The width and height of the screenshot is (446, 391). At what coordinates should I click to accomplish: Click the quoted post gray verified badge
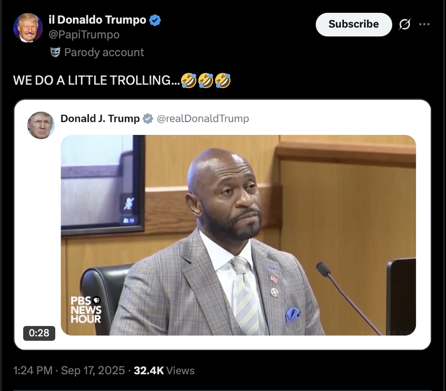coord(148,118)
